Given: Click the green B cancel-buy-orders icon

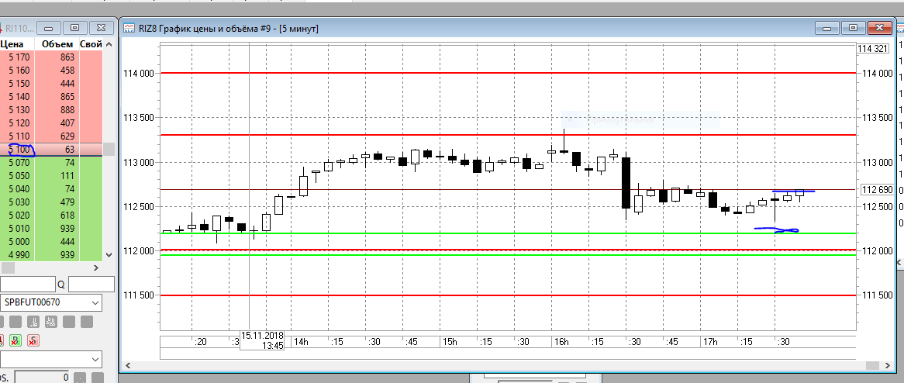Looking at the screenshot, I should coord(16,340).
